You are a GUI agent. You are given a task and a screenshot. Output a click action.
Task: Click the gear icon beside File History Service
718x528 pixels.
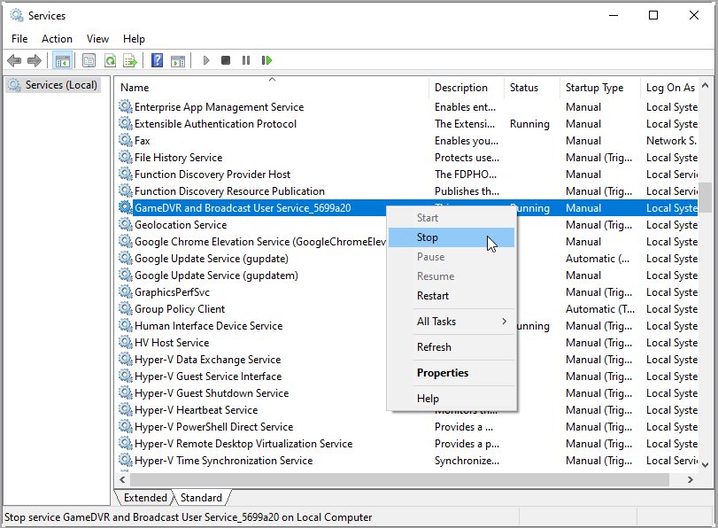(126, 157)
